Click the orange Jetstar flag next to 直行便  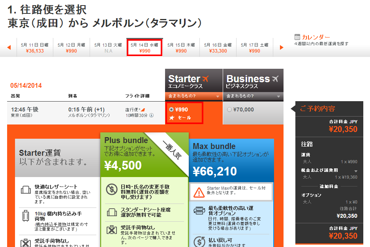point(143,109)
